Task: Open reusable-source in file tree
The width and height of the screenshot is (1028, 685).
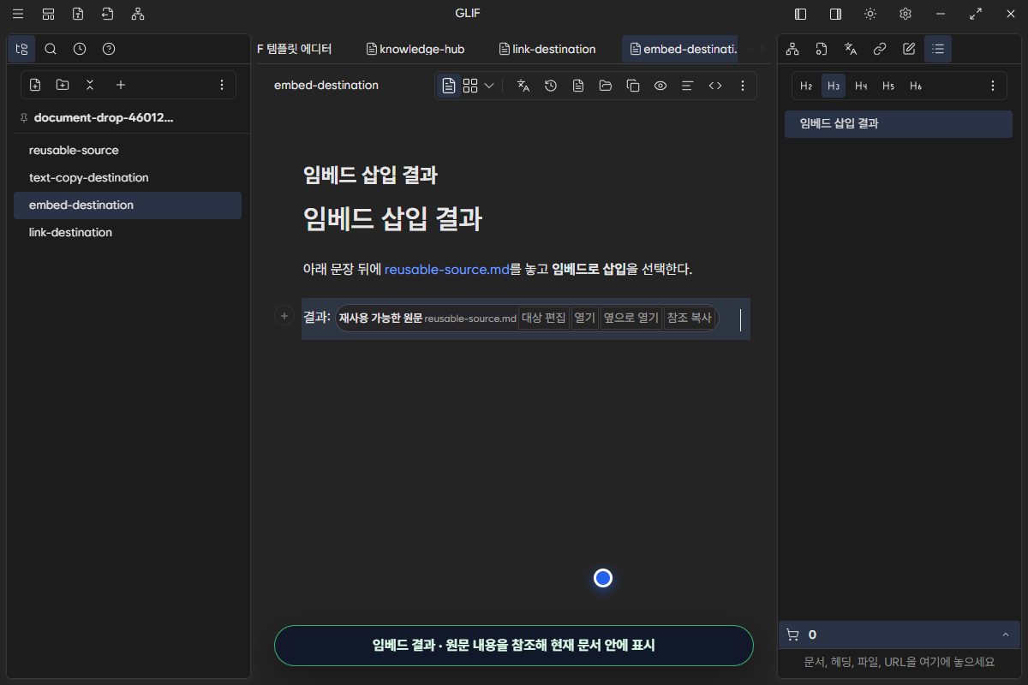Action: (128, 150)
